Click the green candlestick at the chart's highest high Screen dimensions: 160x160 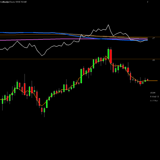[x=108, y=54]
